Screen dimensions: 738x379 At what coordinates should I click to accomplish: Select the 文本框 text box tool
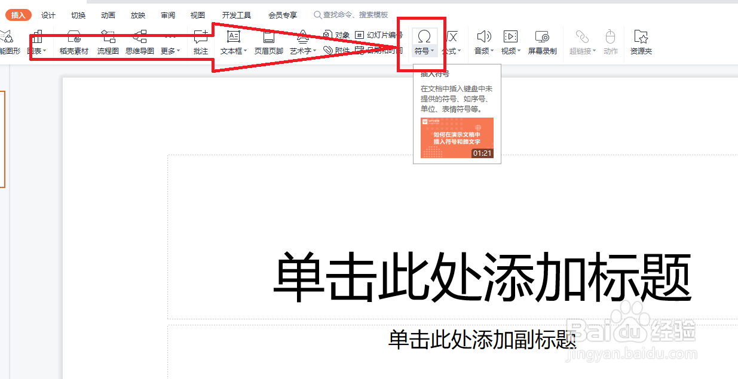pos(232,42)
